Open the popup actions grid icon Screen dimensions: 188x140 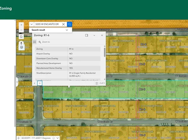[35, 42]
